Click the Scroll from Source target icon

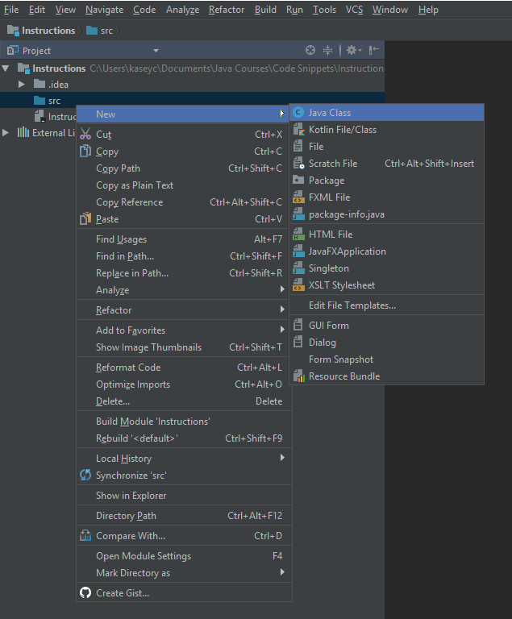point(310,50)
